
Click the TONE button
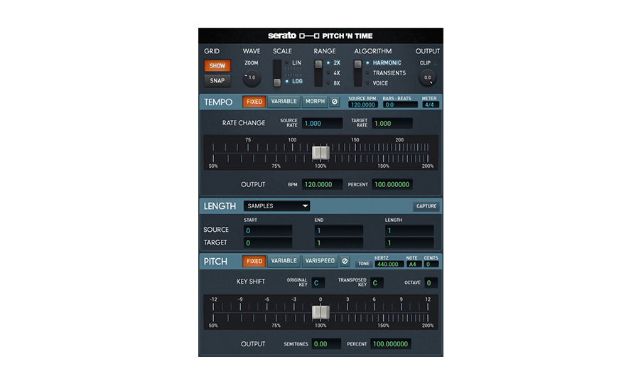click(363, 264)
